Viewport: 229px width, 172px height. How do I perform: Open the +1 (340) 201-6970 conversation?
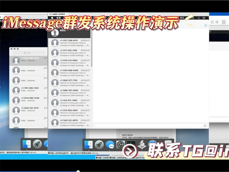[x=71, y=122]
